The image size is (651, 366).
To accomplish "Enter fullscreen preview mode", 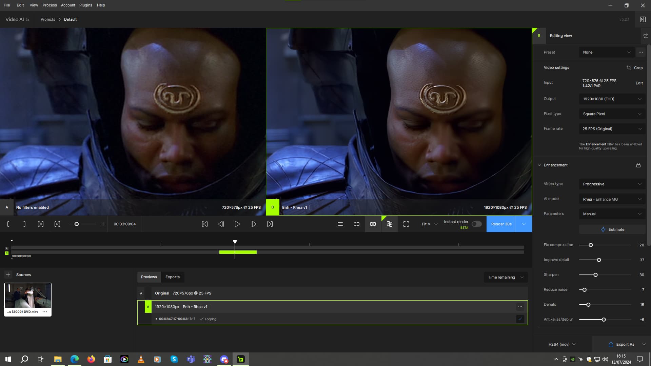I will 406,224.
